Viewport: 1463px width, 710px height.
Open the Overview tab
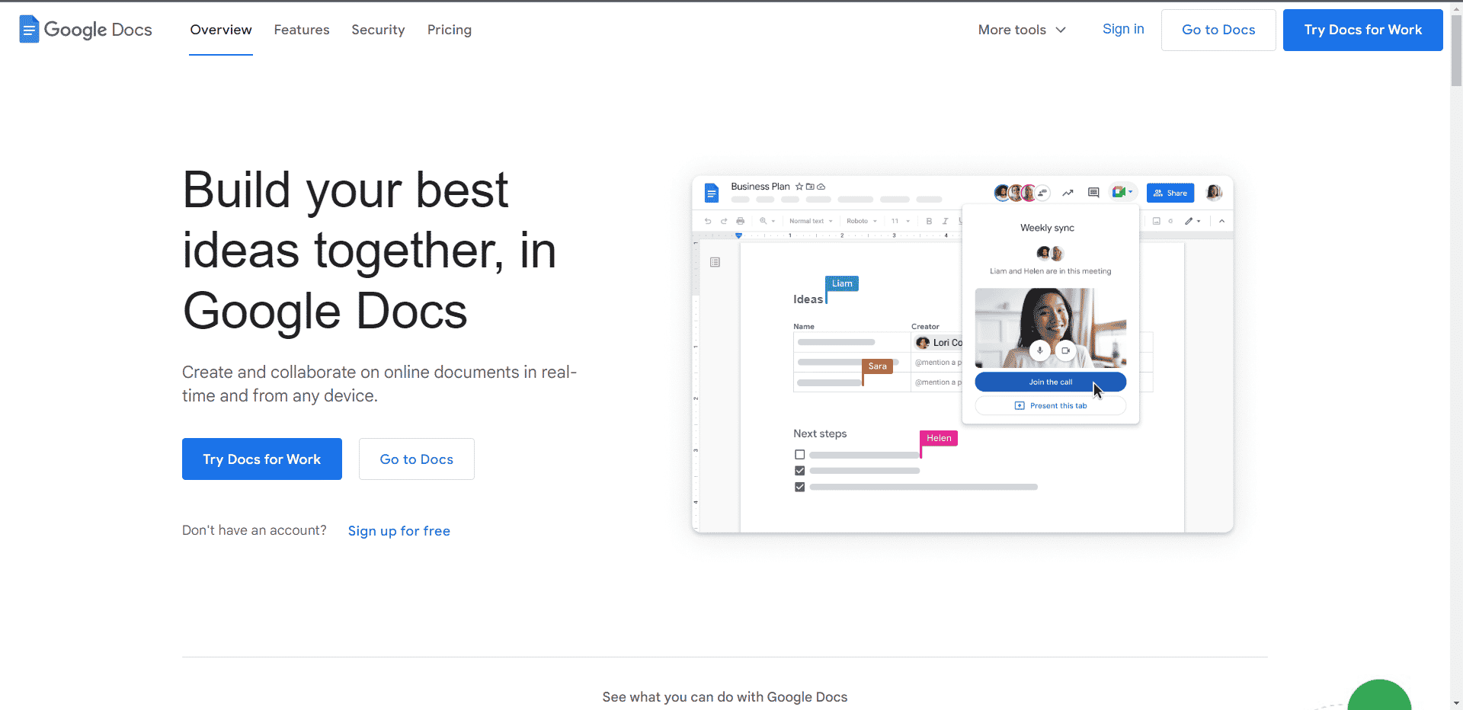(221, 30)
